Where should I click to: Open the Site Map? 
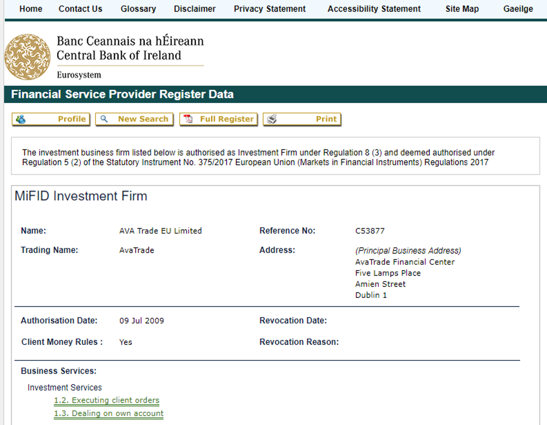point(461,9)
